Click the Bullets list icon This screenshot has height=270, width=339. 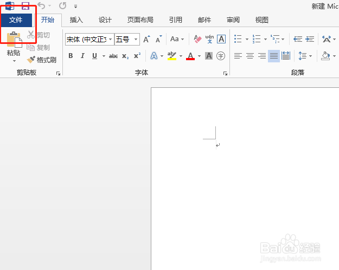pos(238,39)
